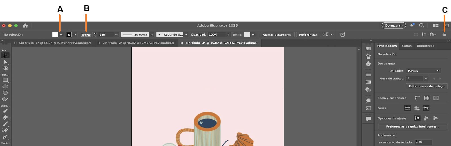Select the Lasso tool

coord(5,68)
